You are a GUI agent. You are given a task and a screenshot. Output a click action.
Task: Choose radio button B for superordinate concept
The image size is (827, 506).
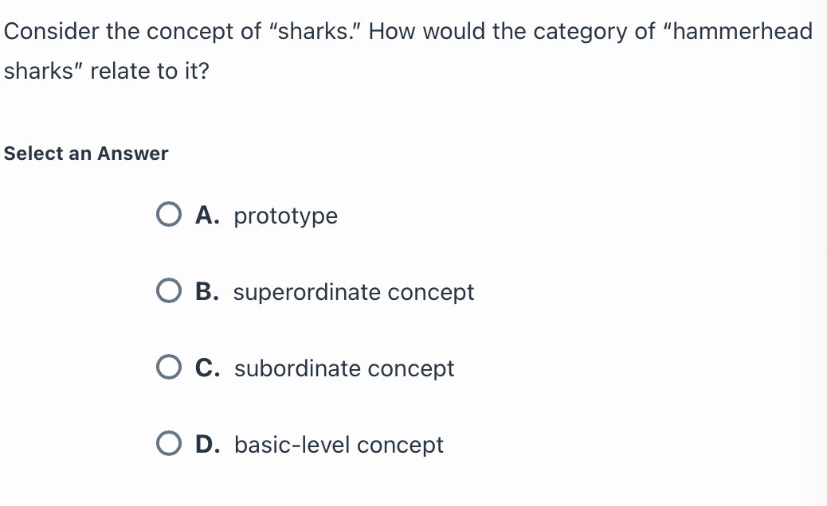point(169,291)
